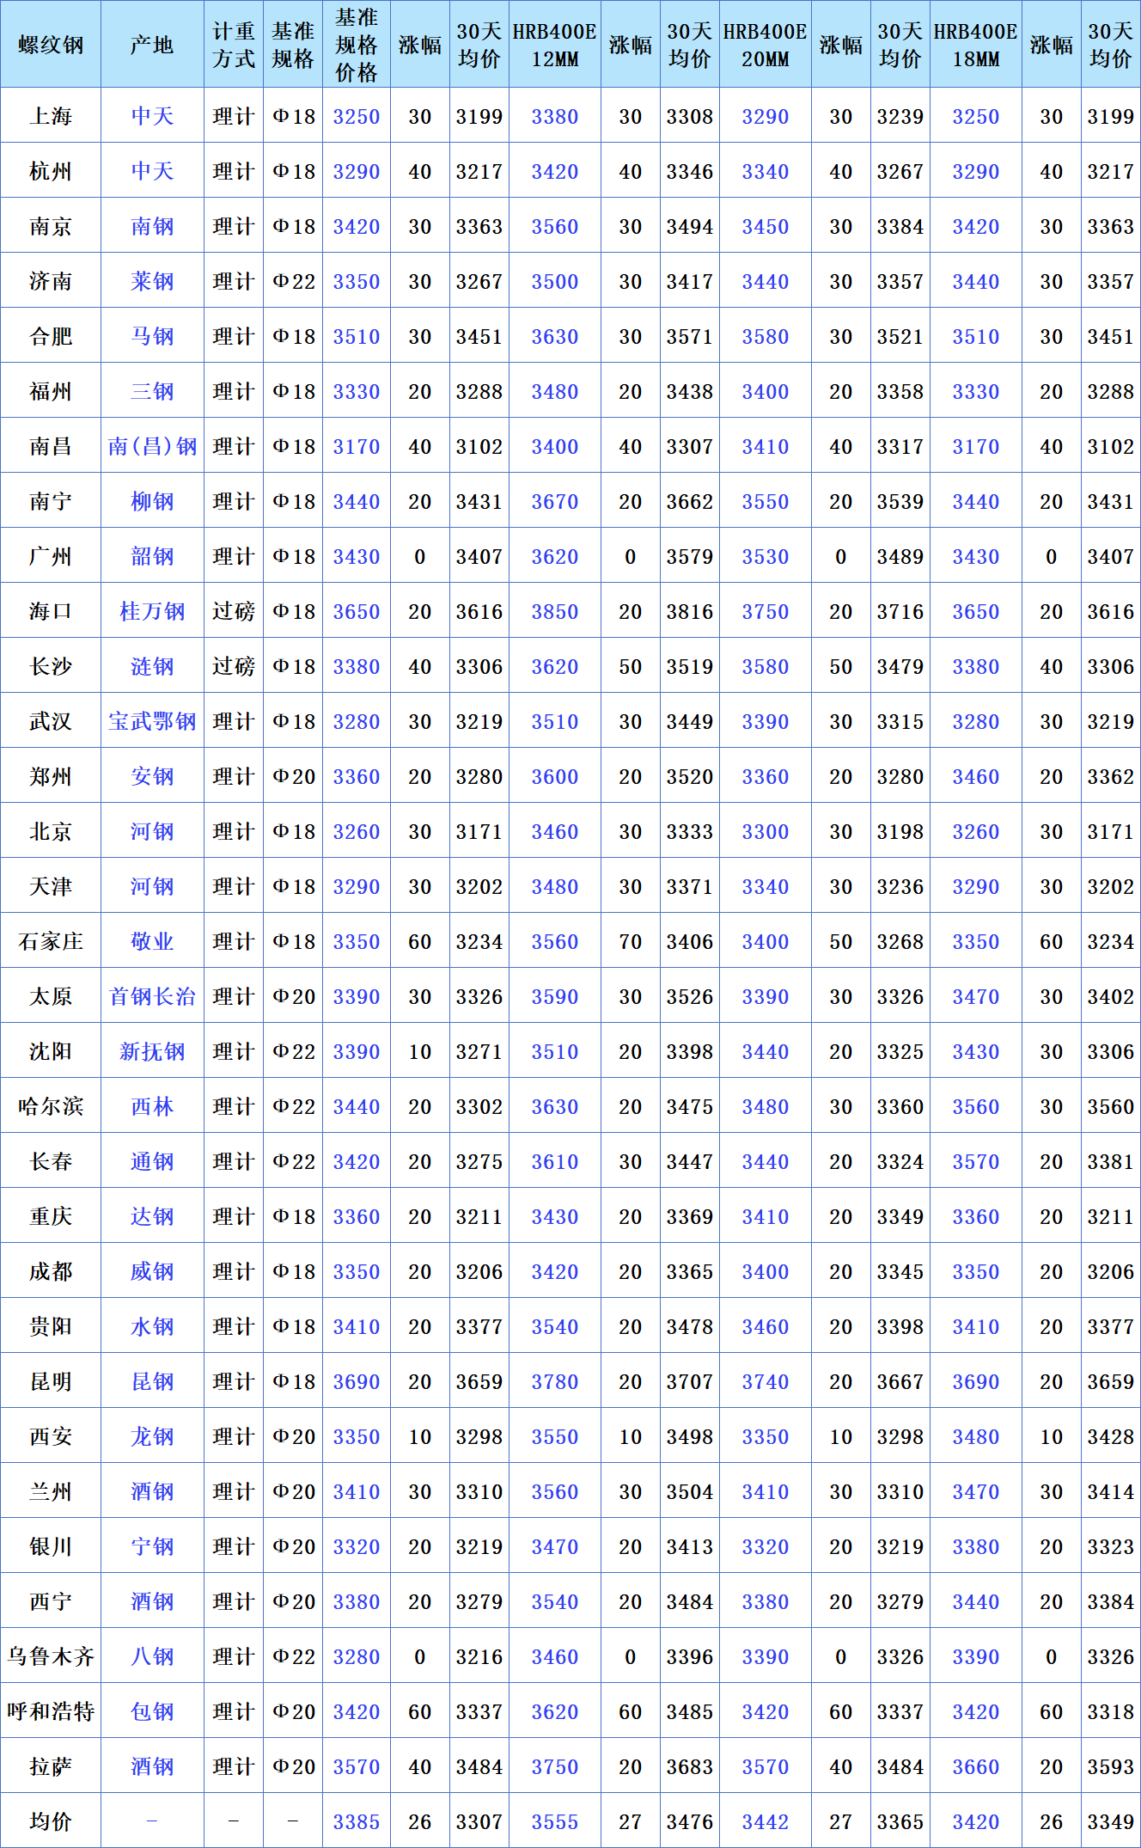Select 过磅 in the 海口 row
This screenshot has height=1848, width=1141.
click(x=234, y=611)
